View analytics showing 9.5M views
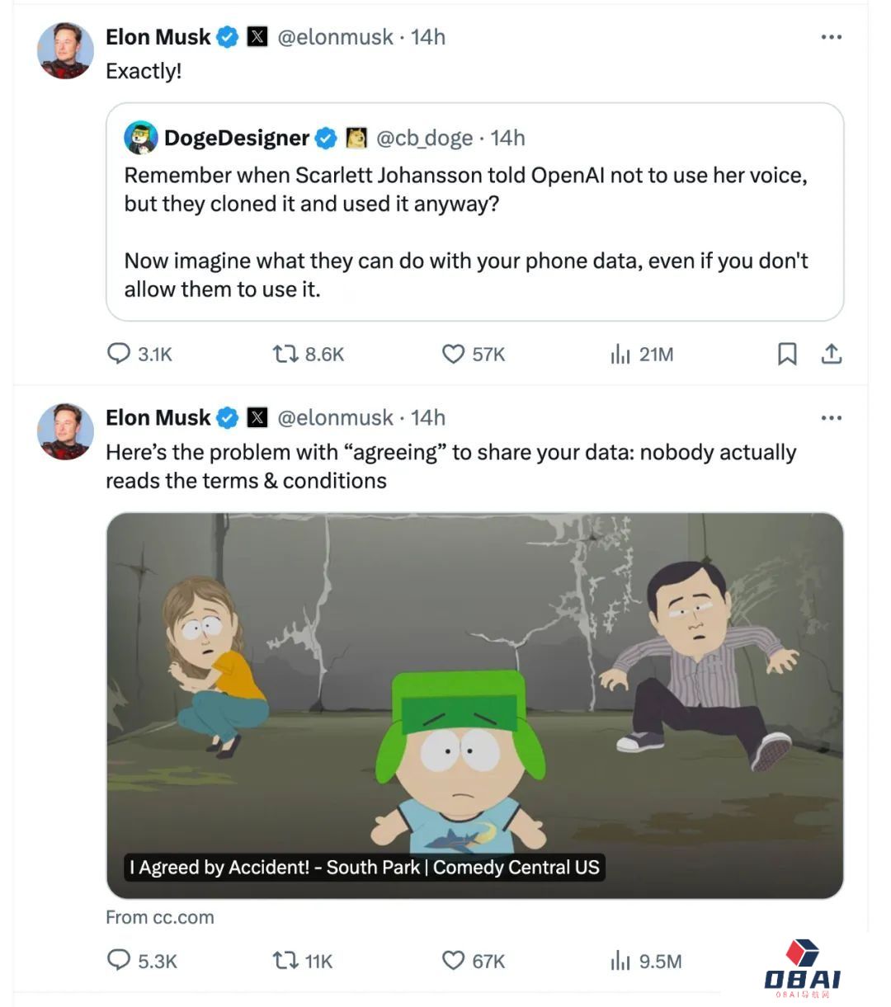This screenshot has width=891, height=1007. pyautogui.click(x=620, y=961)
